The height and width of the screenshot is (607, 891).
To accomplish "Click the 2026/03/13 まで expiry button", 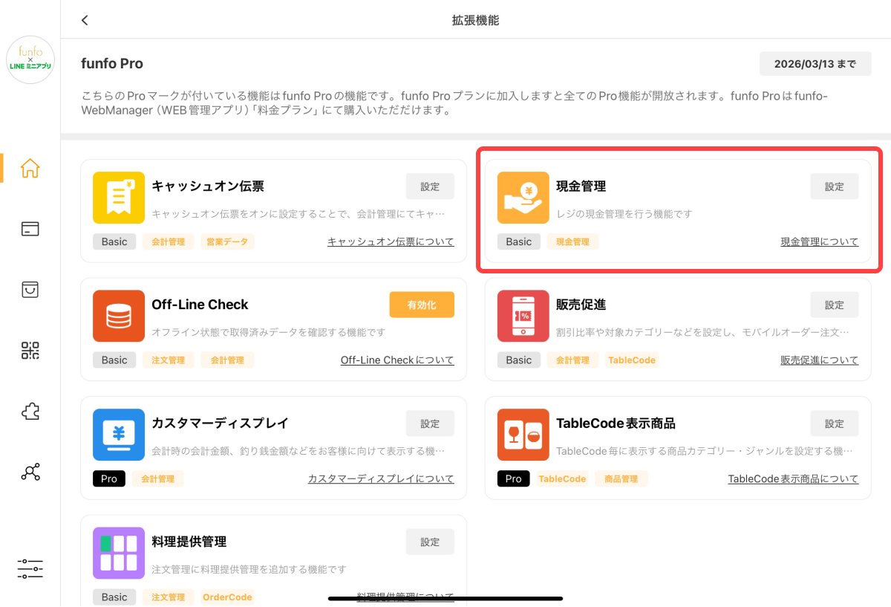I will point(815,64).
